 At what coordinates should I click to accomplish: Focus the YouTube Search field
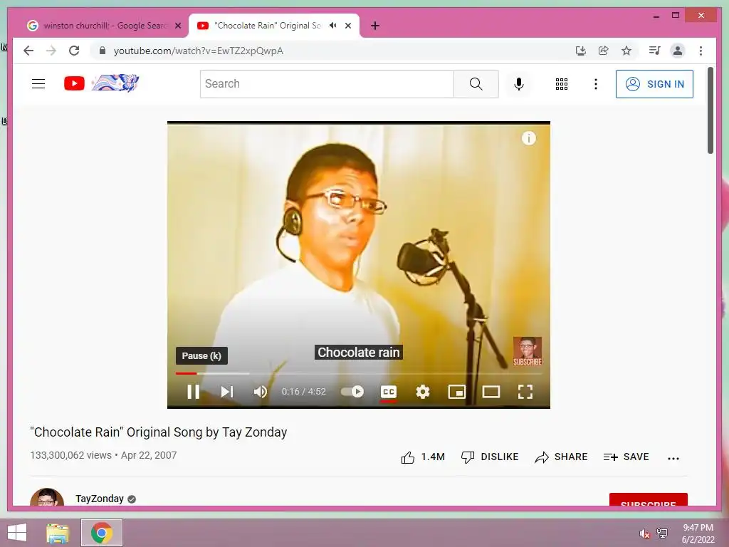tap(327, 84)
